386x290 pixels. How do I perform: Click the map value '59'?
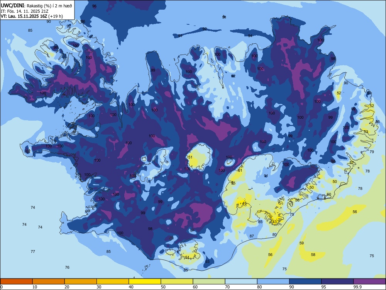pos(301,243)
